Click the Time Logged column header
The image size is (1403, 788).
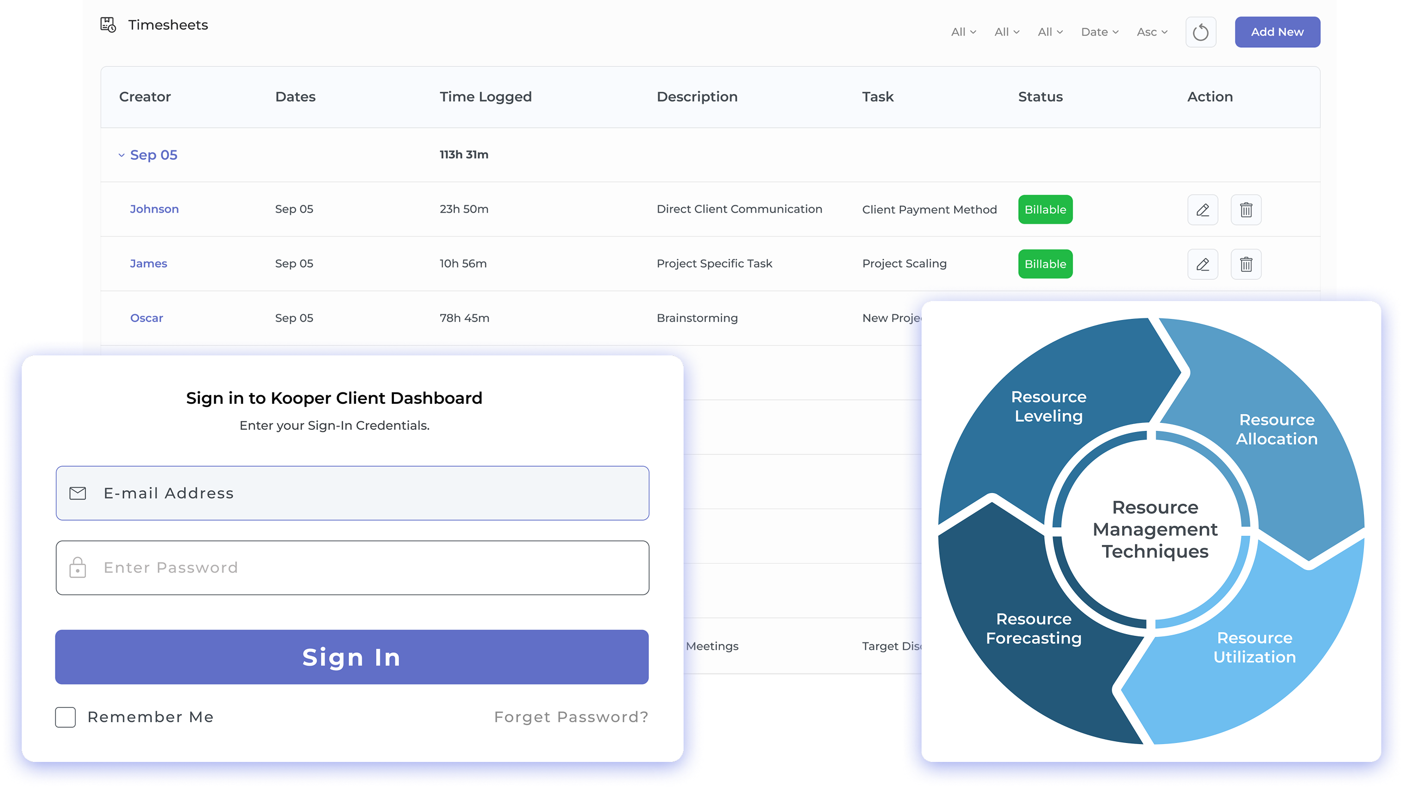[x=485, y=97]
